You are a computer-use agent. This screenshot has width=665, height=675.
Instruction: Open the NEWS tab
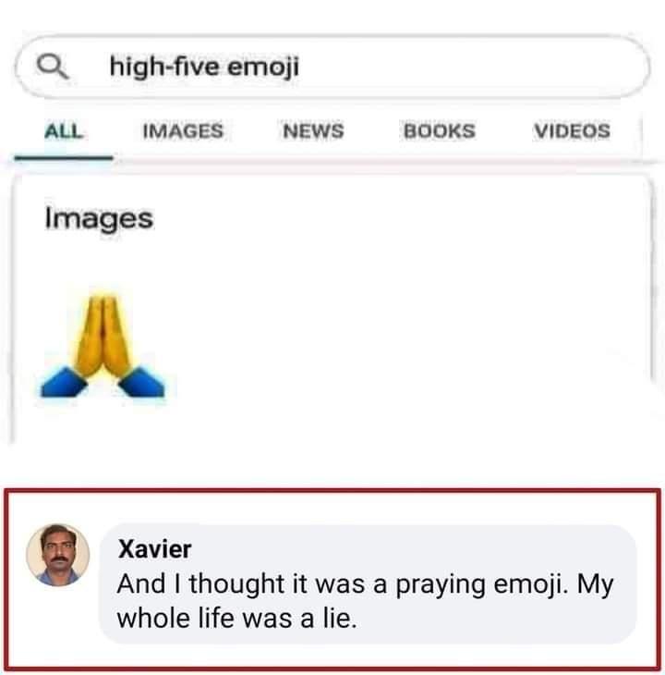312,131
